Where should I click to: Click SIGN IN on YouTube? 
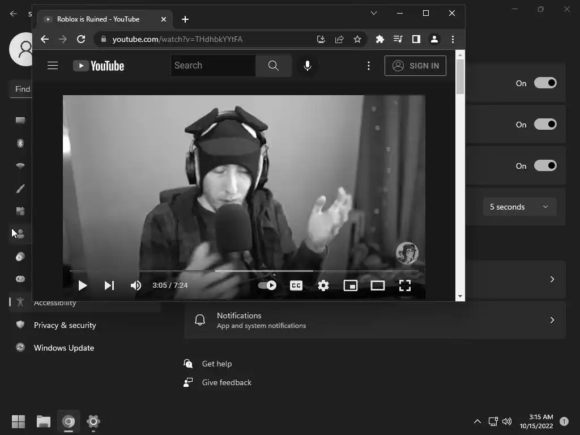point(415,66)
